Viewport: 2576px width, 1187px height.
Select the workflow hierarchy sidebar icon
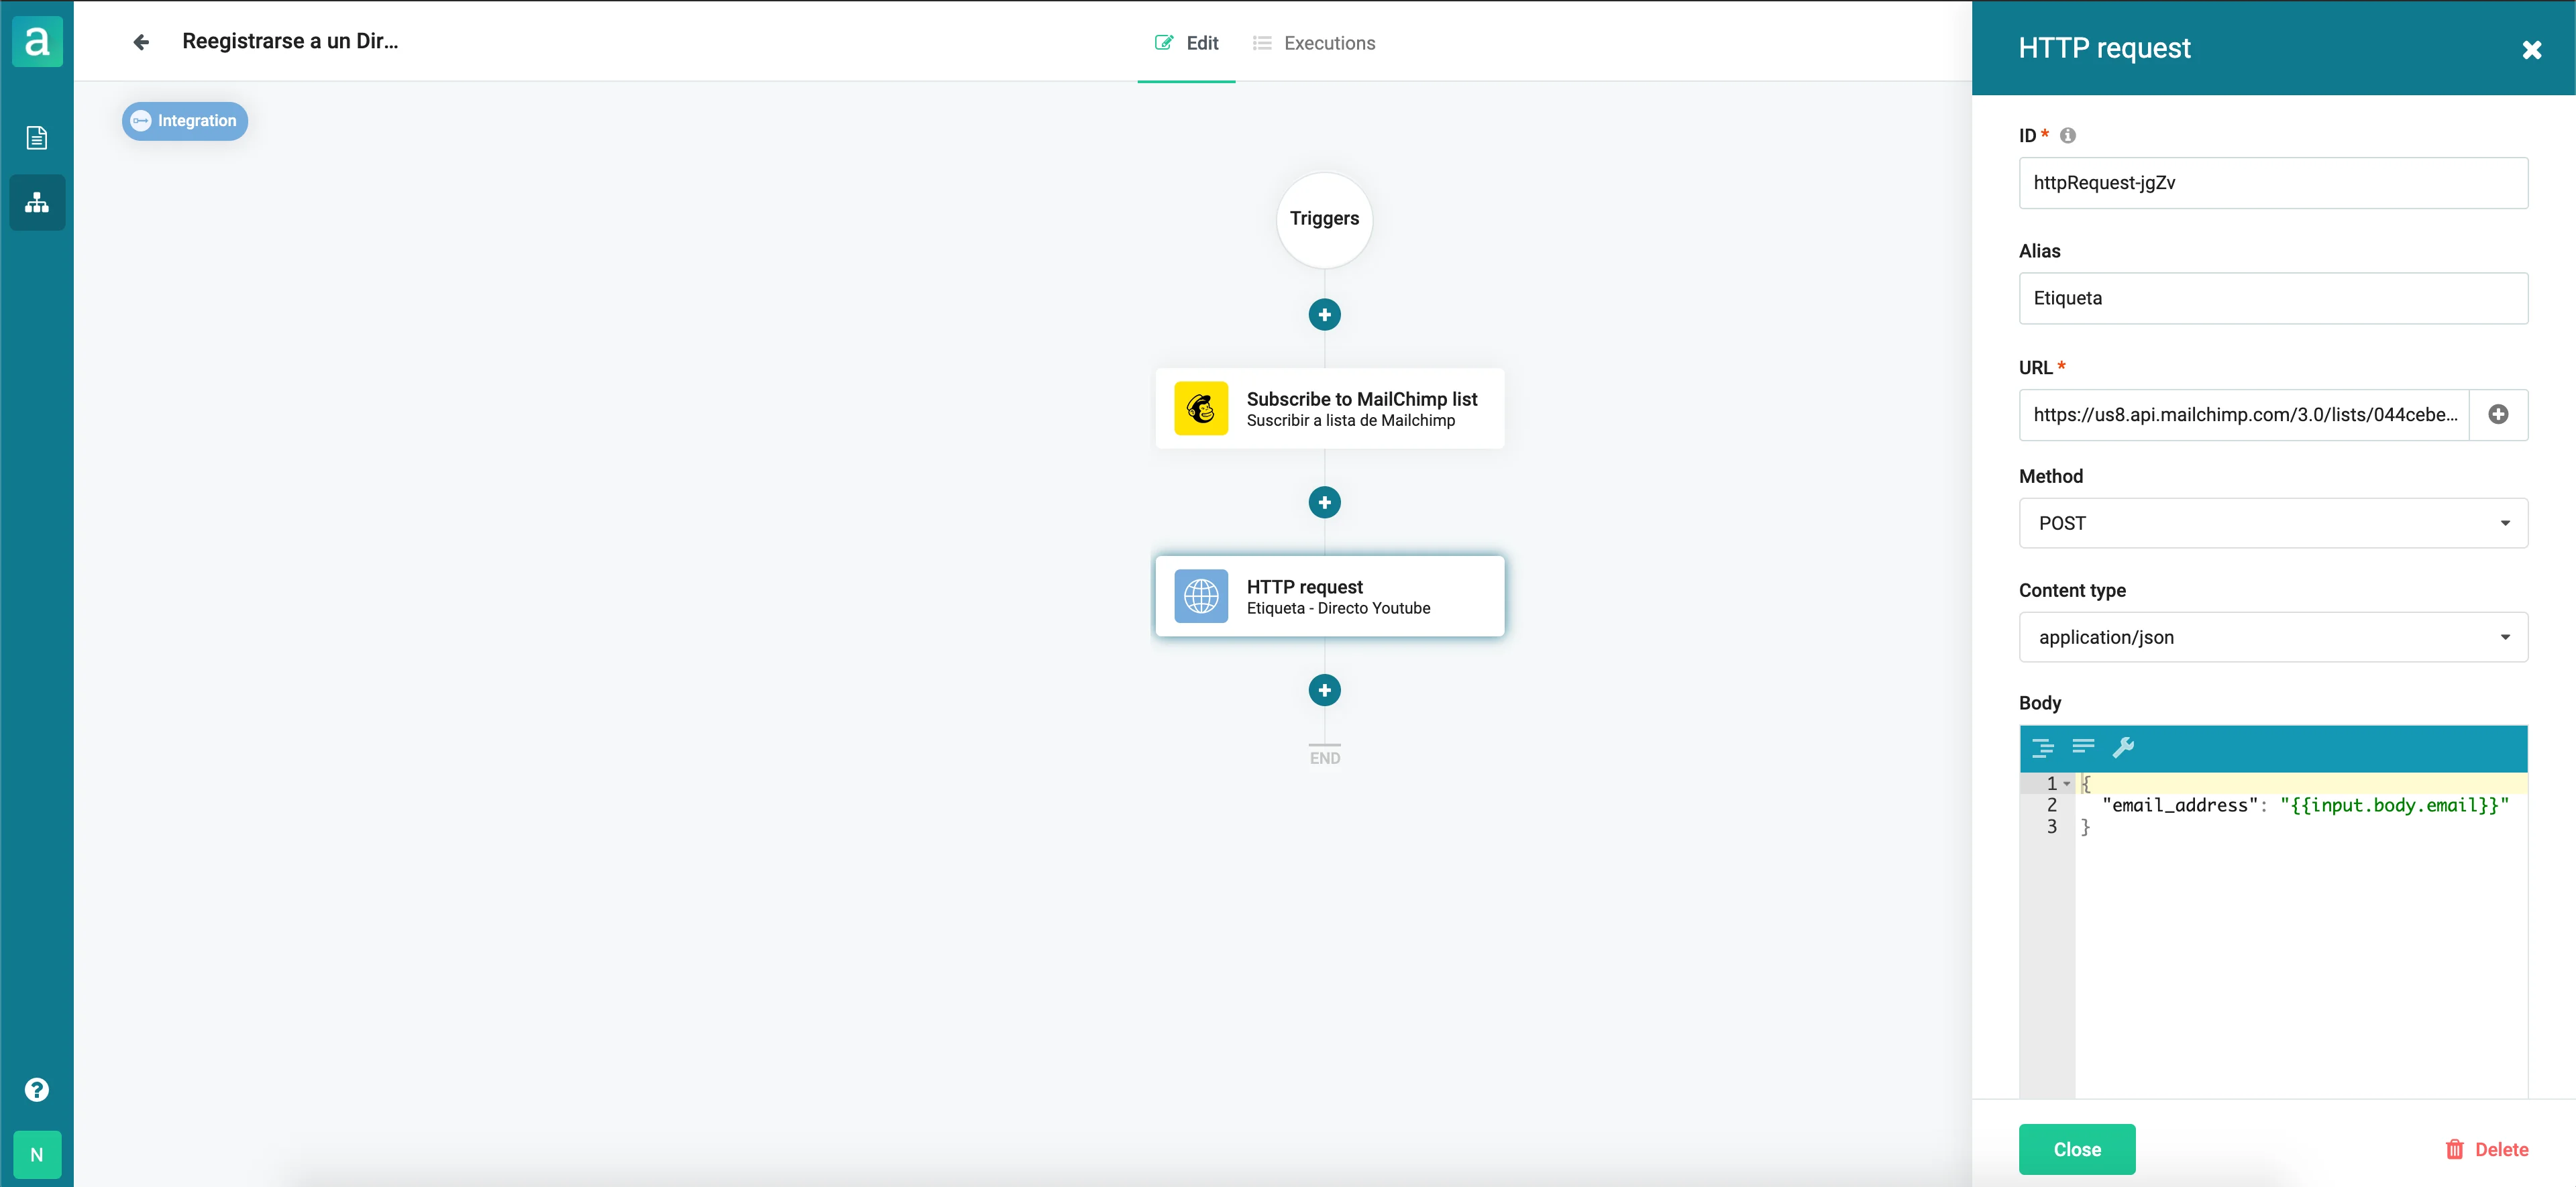click(37, 203)
